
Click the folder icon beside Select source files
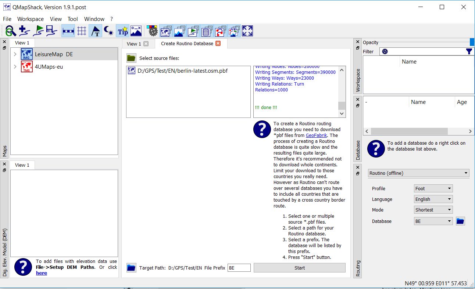(131, 58)
